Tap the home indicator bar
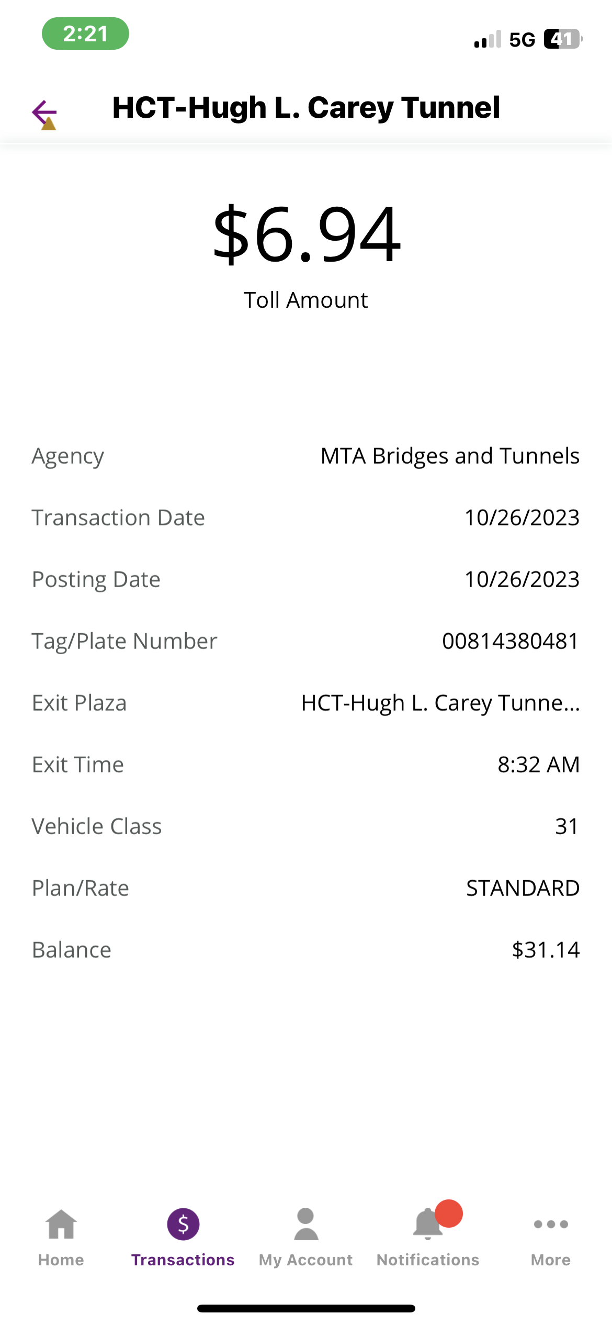The width and height of the screenshot is (612, 1325). click(x=306, y=1309)
